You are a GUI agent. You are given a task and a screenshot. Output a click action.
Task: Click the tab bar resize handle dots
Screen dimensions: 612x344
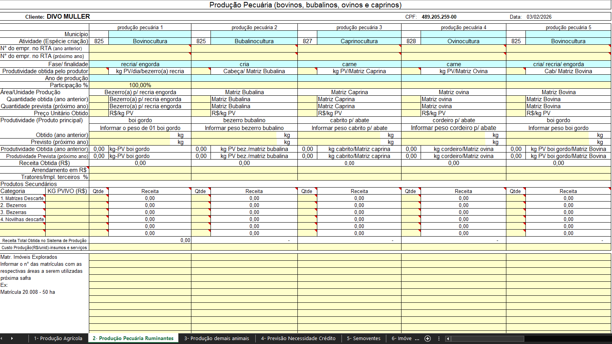pyautogui.click(x=439, y=339)
